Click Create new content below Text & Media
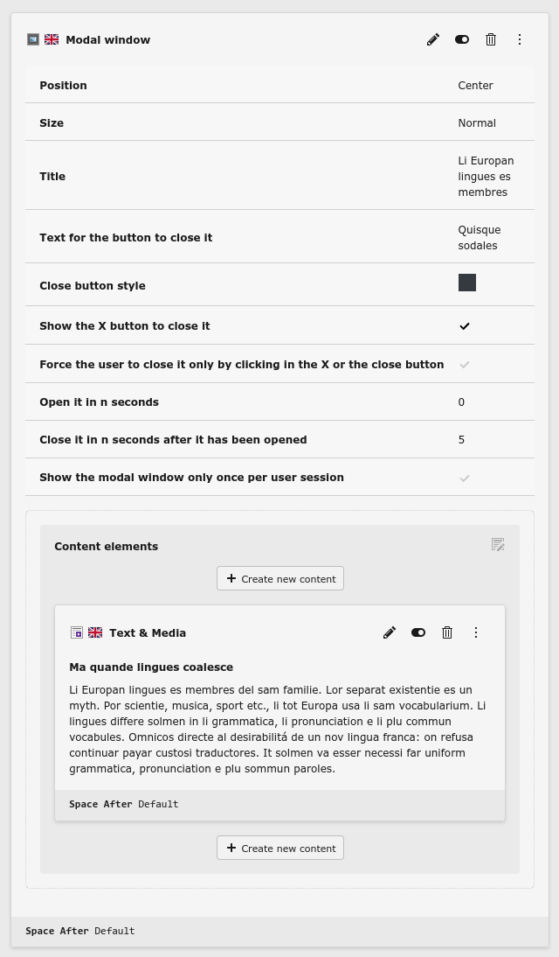 pos(280,848)
